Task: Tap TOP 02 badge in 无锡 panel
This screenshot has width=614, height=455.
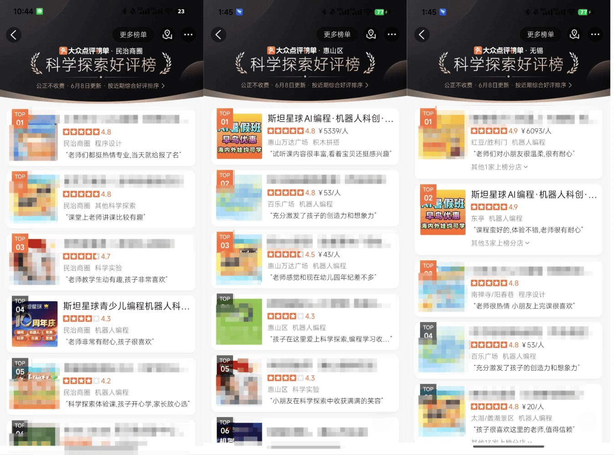Action: click(x=428, y=194)
